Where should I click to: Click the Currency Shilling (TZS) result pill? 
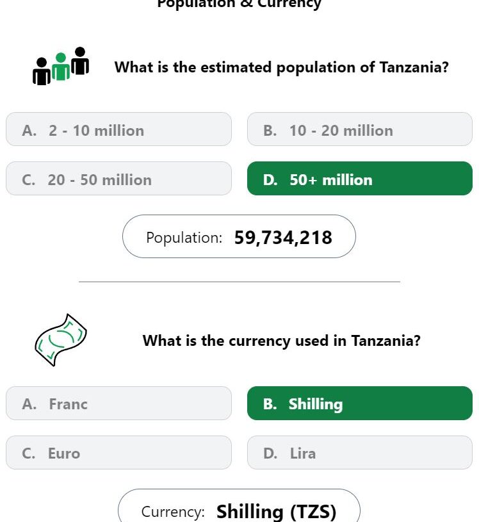coord(239,506)
